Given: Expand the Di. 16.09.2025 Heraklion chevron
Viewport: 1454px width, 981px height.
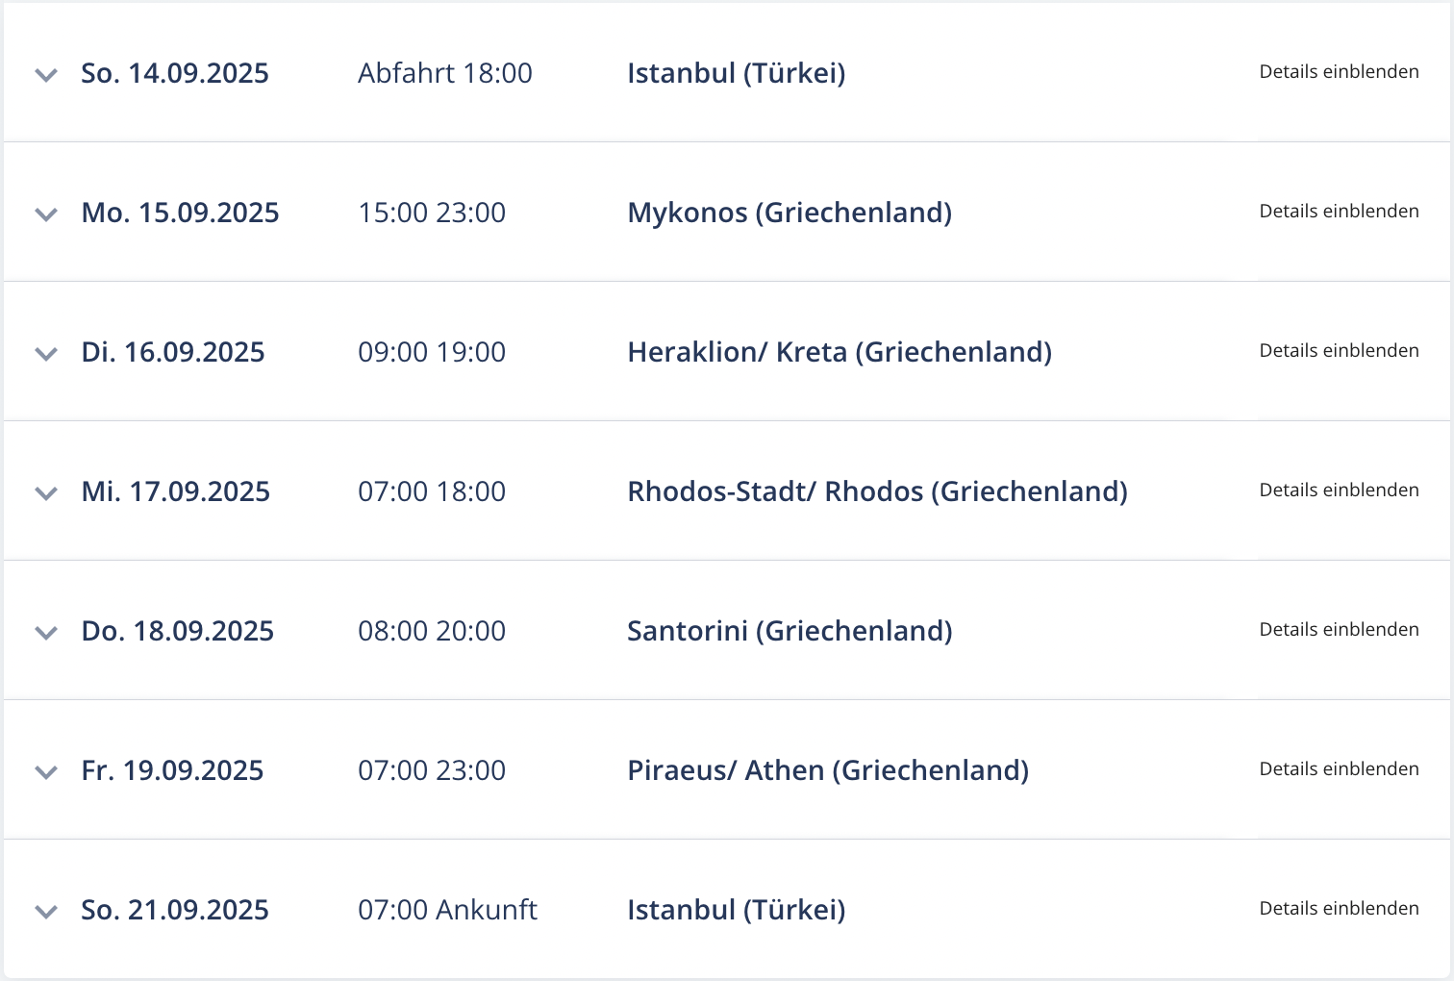Looking at the screenshot, I should pos(46,354).
